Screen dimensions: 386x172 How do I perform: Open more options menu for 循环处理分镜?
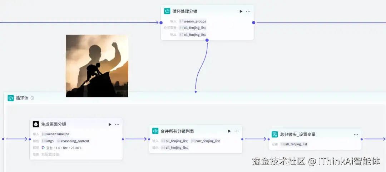point(248,11)
